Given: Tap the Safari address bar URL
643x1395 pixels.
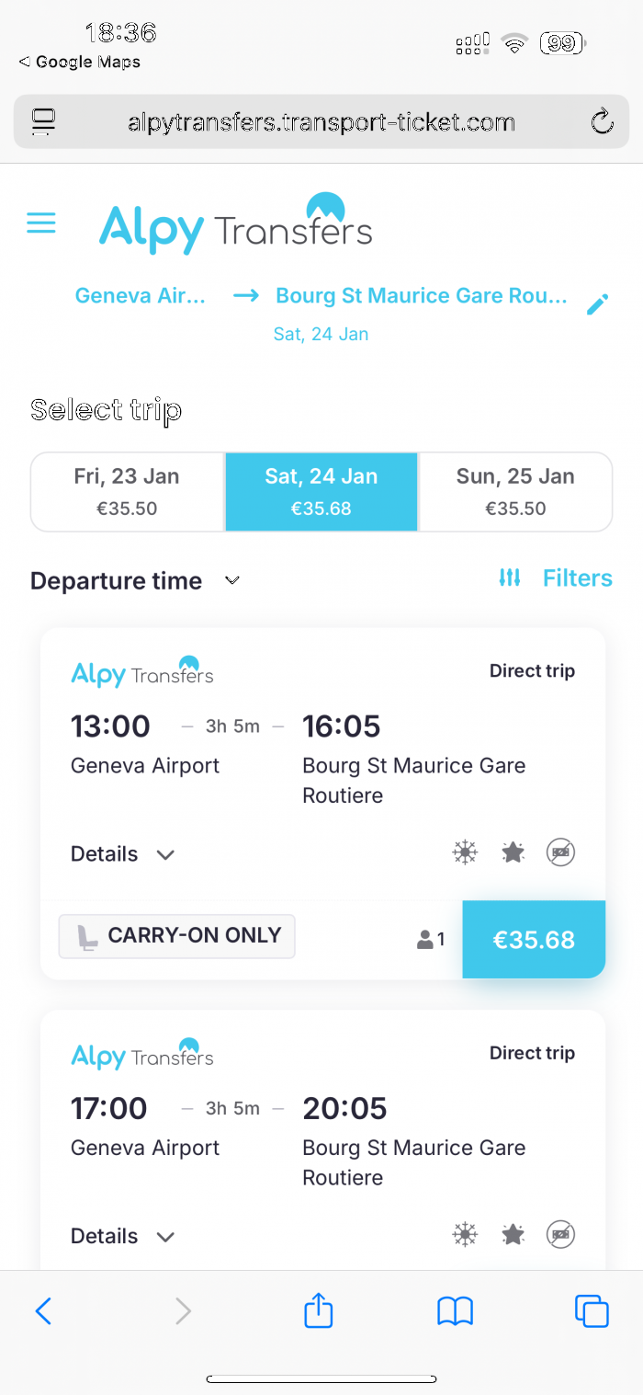Looking at the screenshot, I should click(x=321, y=122).
